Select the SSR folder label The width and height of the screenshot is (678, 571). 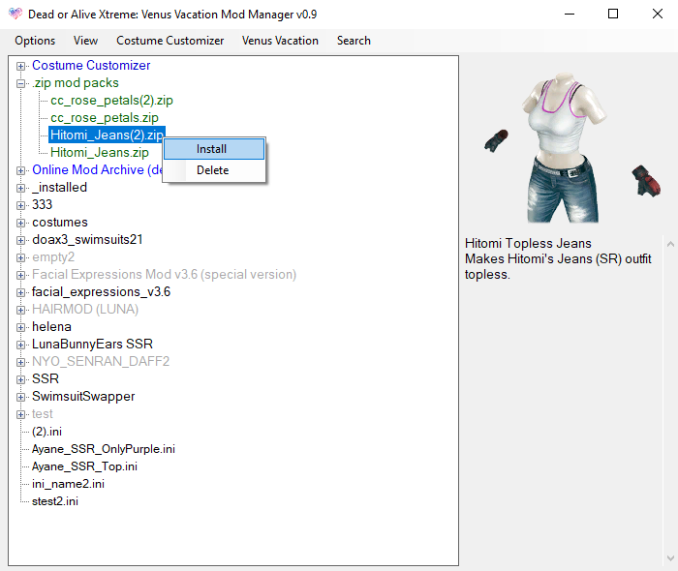point(45,378)
